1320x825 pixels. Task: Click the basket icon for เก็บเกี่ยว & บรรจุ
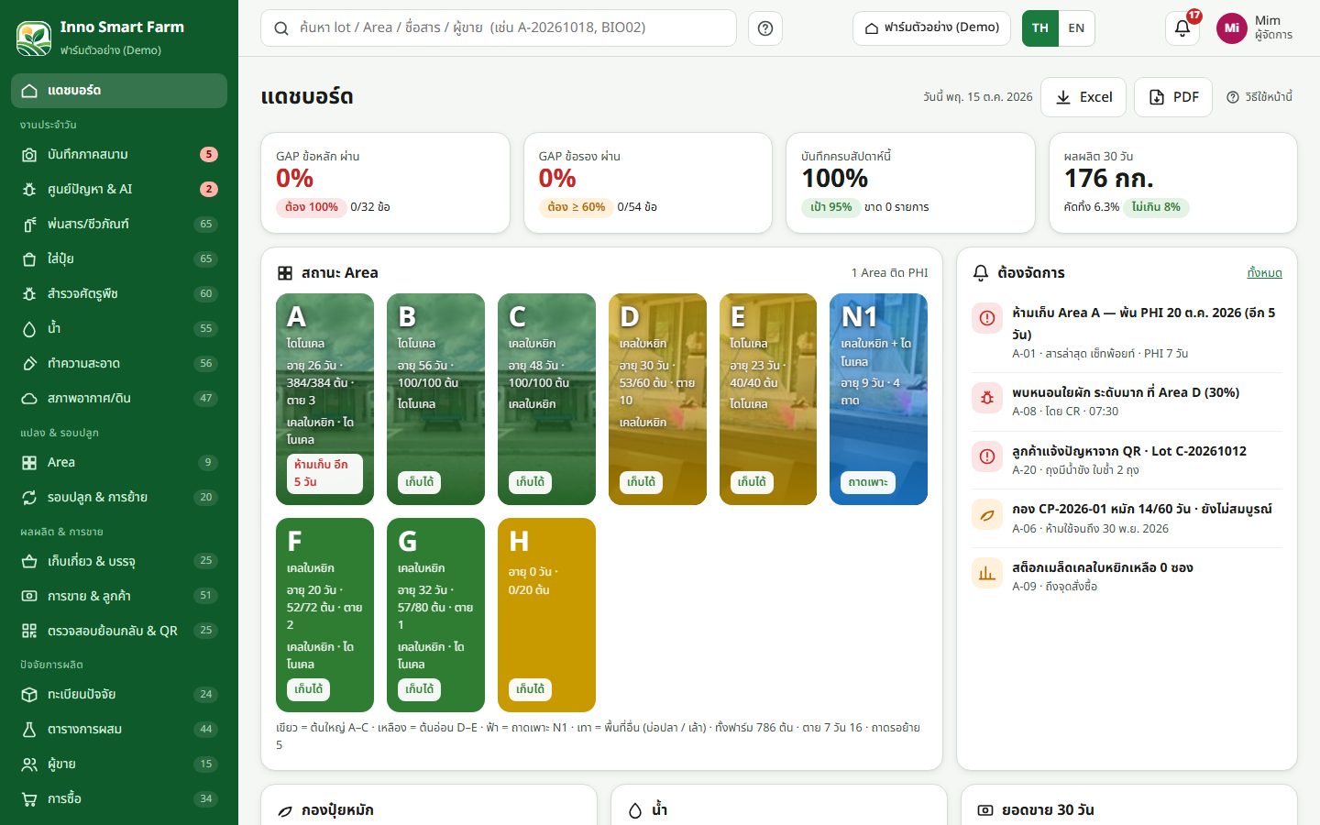point(29,561)
